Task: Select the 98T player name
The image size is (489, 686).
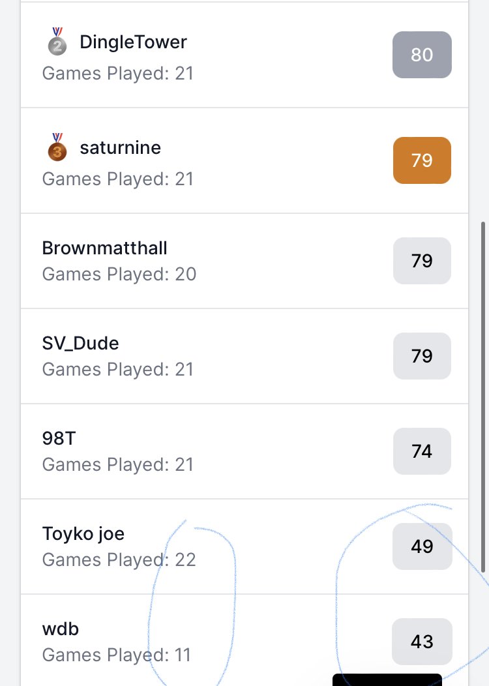Action: point(59,438)
